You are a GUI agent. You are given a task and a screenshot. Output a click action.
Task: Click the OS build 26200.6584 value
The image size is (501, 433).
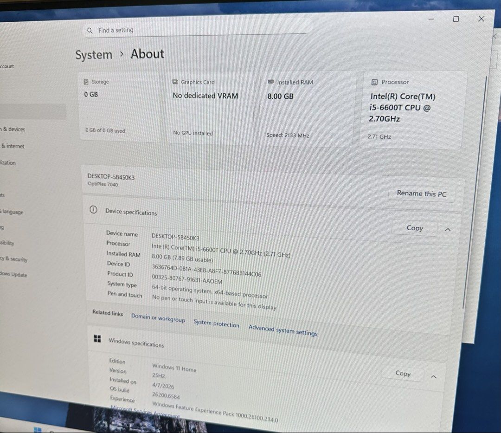pos(166,395)
